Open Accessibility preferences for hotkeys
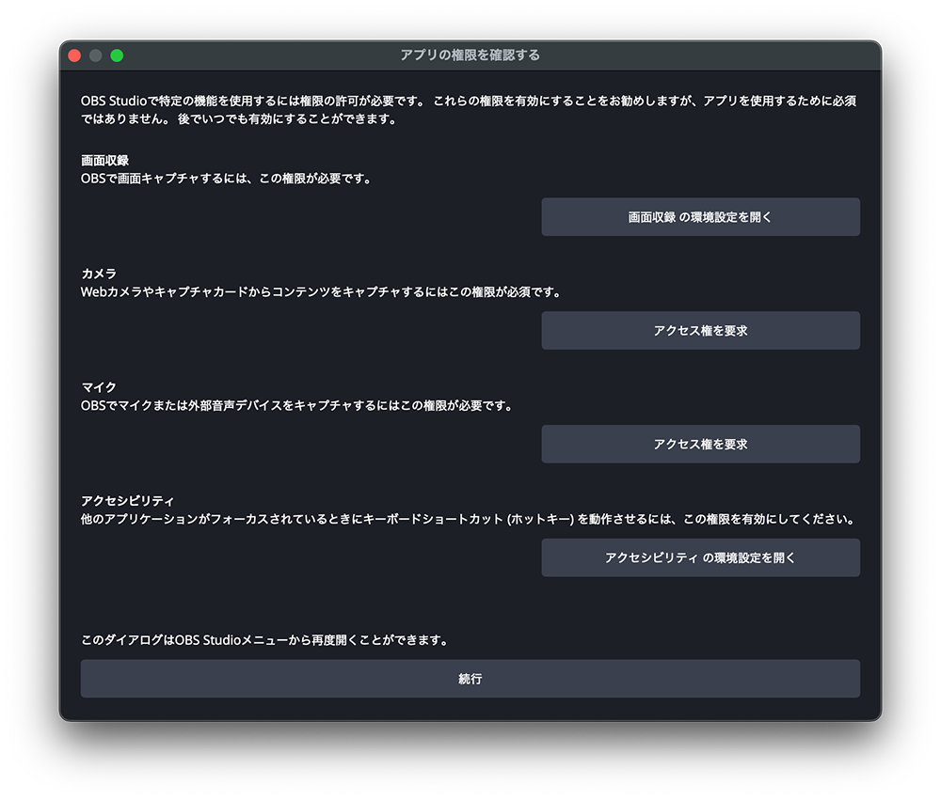This screenshot has height=799, width=941. [x=700, y=557]
